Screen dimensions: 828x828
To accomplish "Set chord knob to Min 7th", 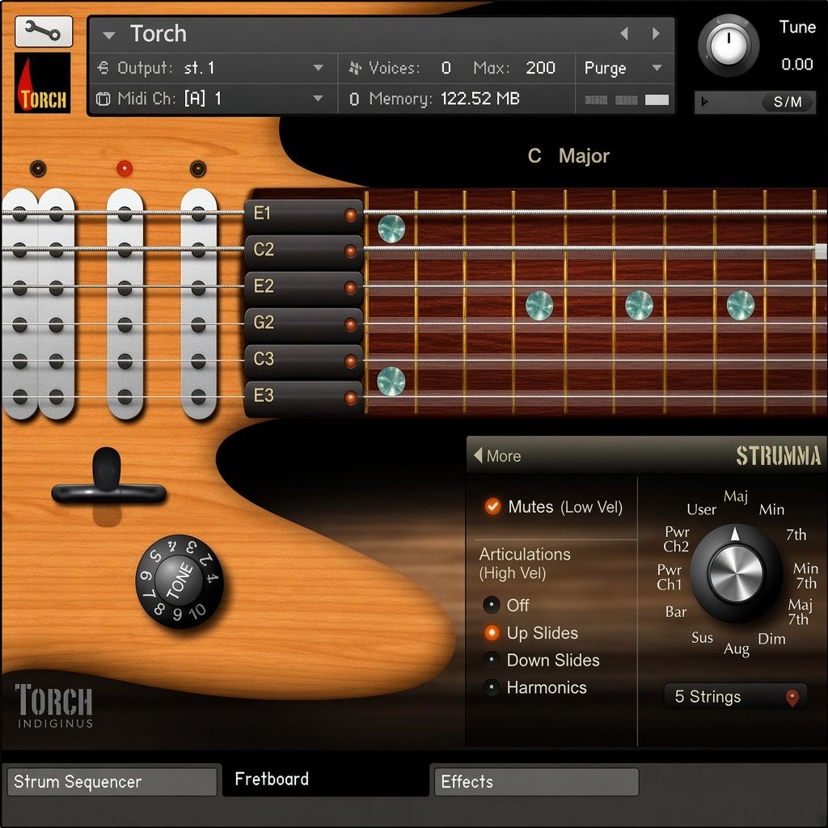I will (805, 576).
